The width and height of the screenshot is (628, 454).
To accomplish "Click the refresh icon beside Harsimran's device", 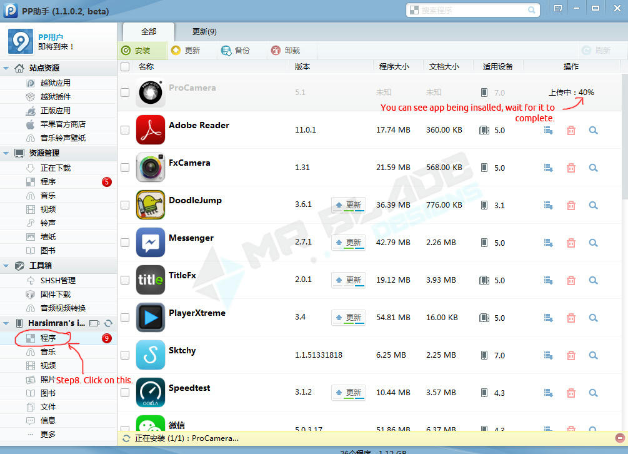I will tap(108, 323).
